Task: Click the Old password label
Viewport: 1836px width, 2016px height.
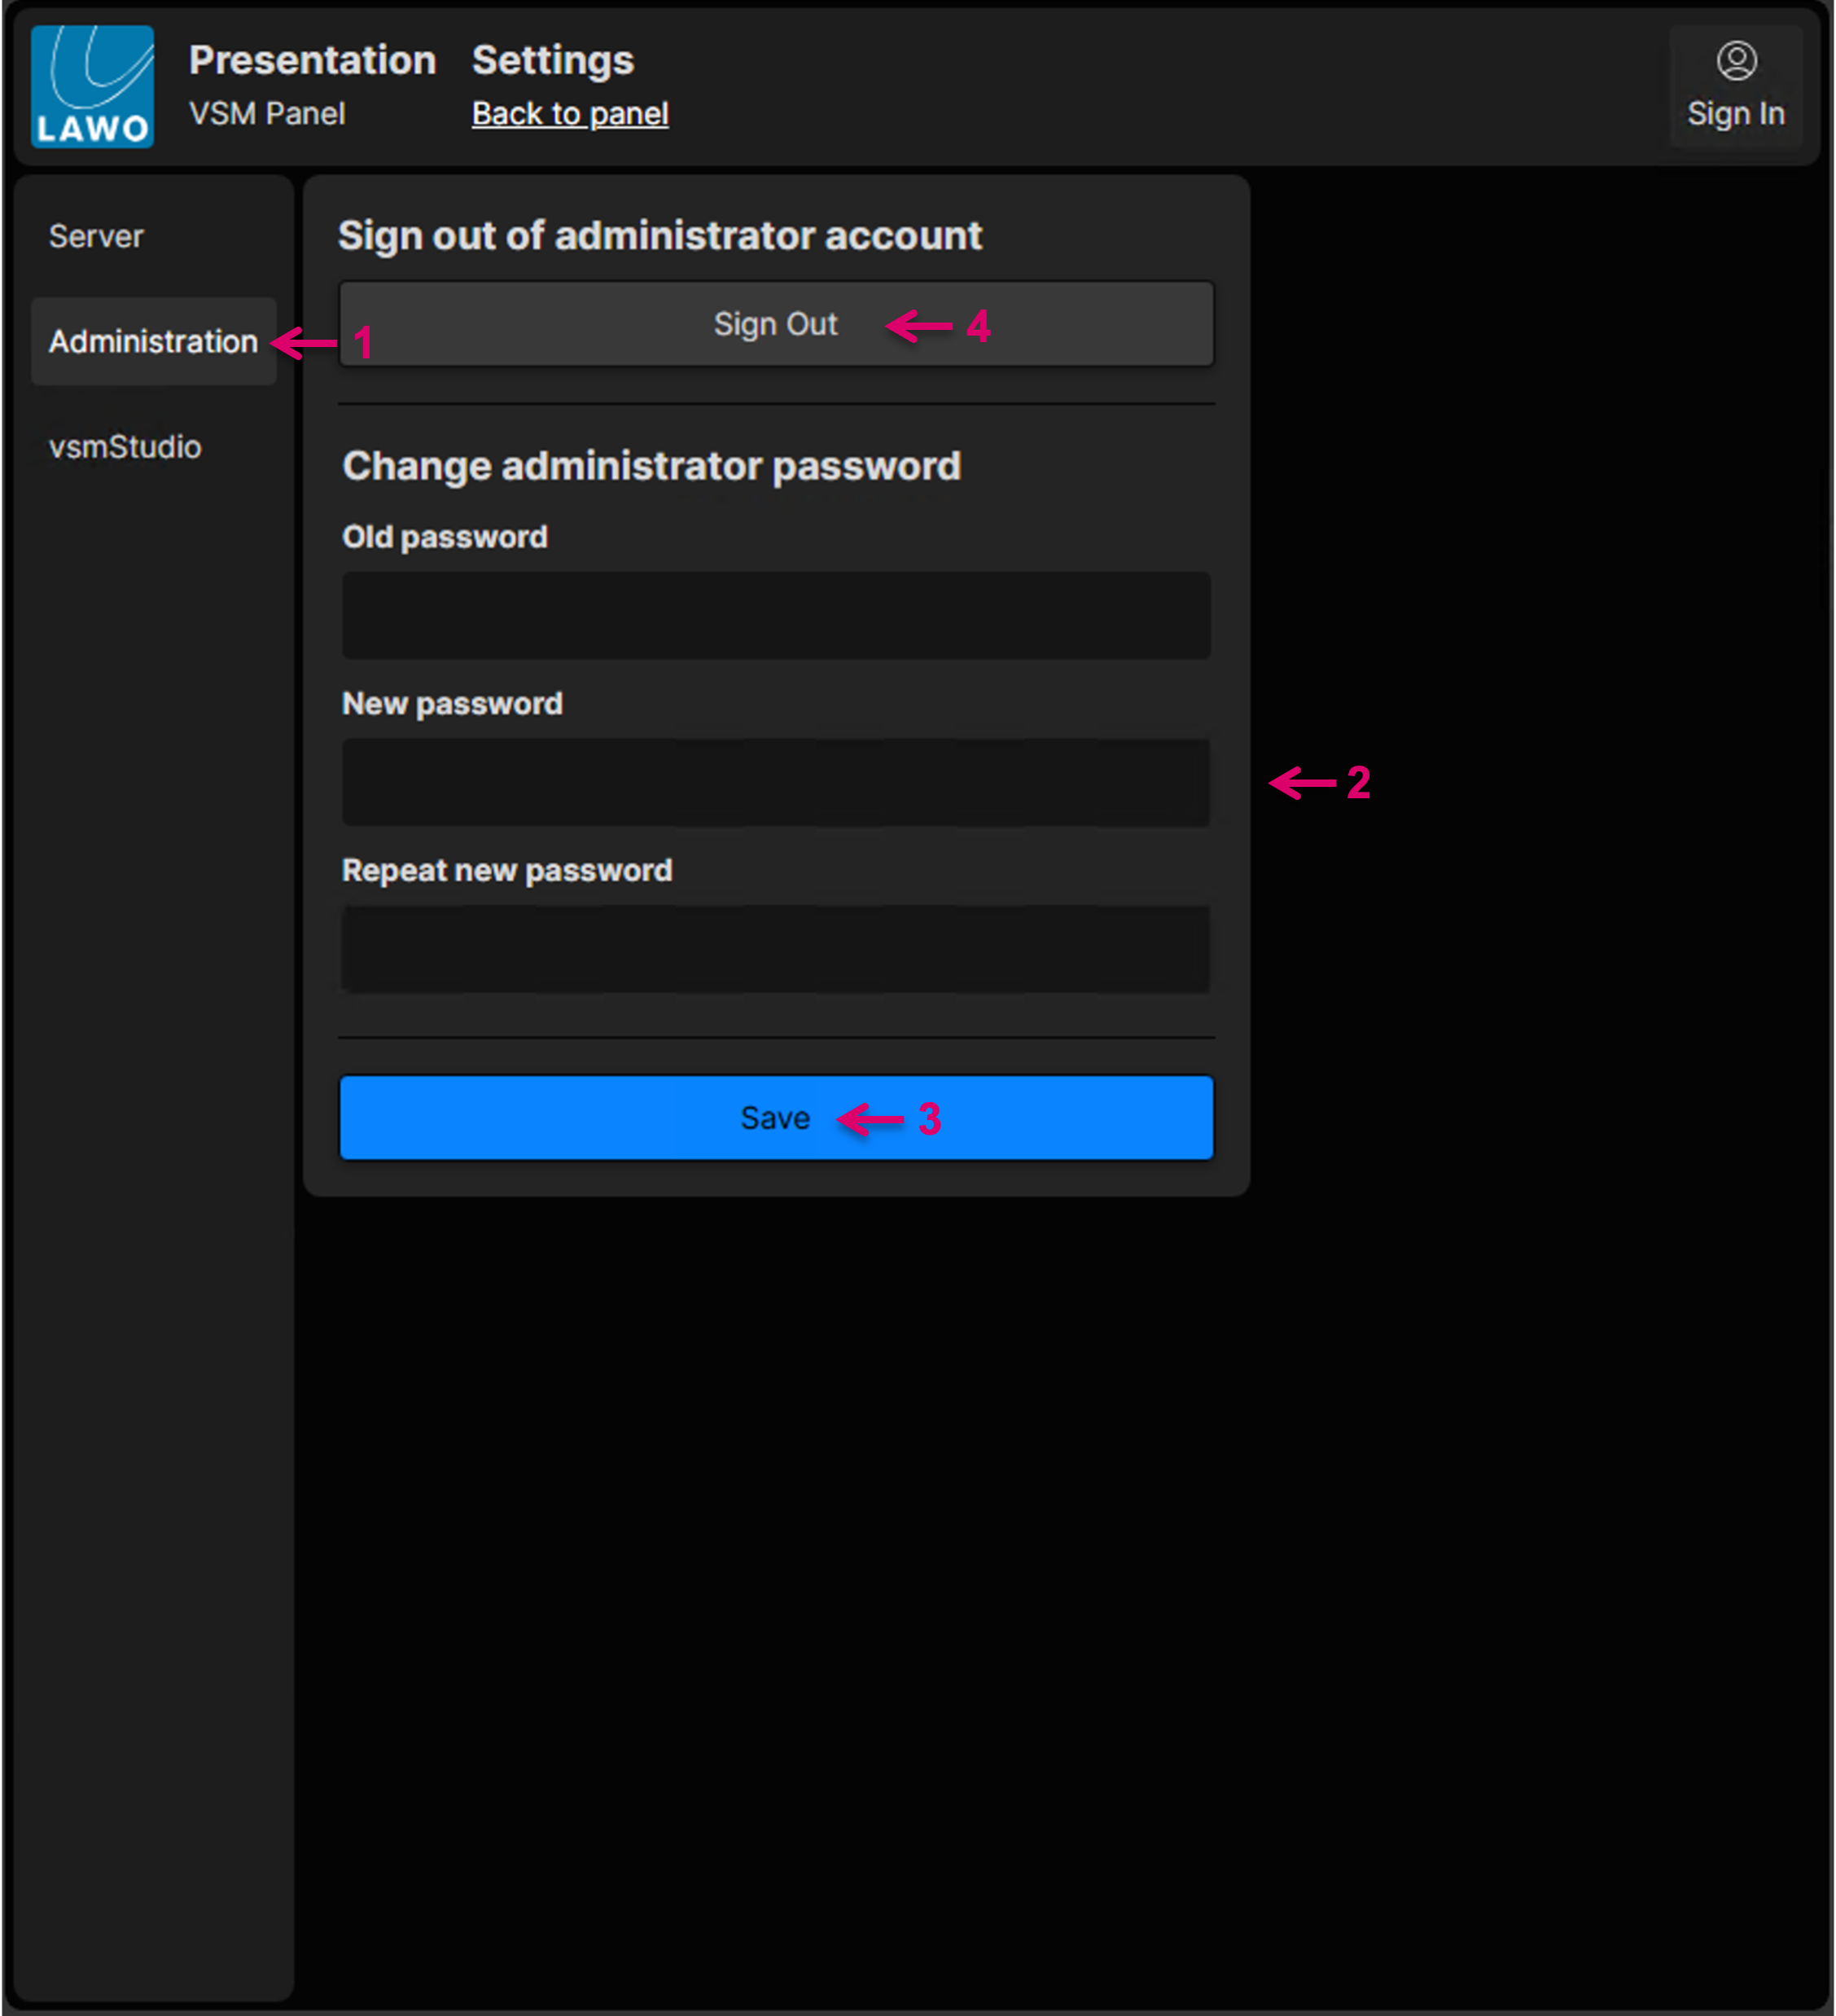Action: point(445,537)
